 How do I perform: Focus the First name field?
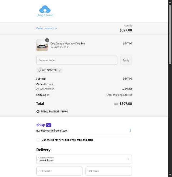[59, 171]
